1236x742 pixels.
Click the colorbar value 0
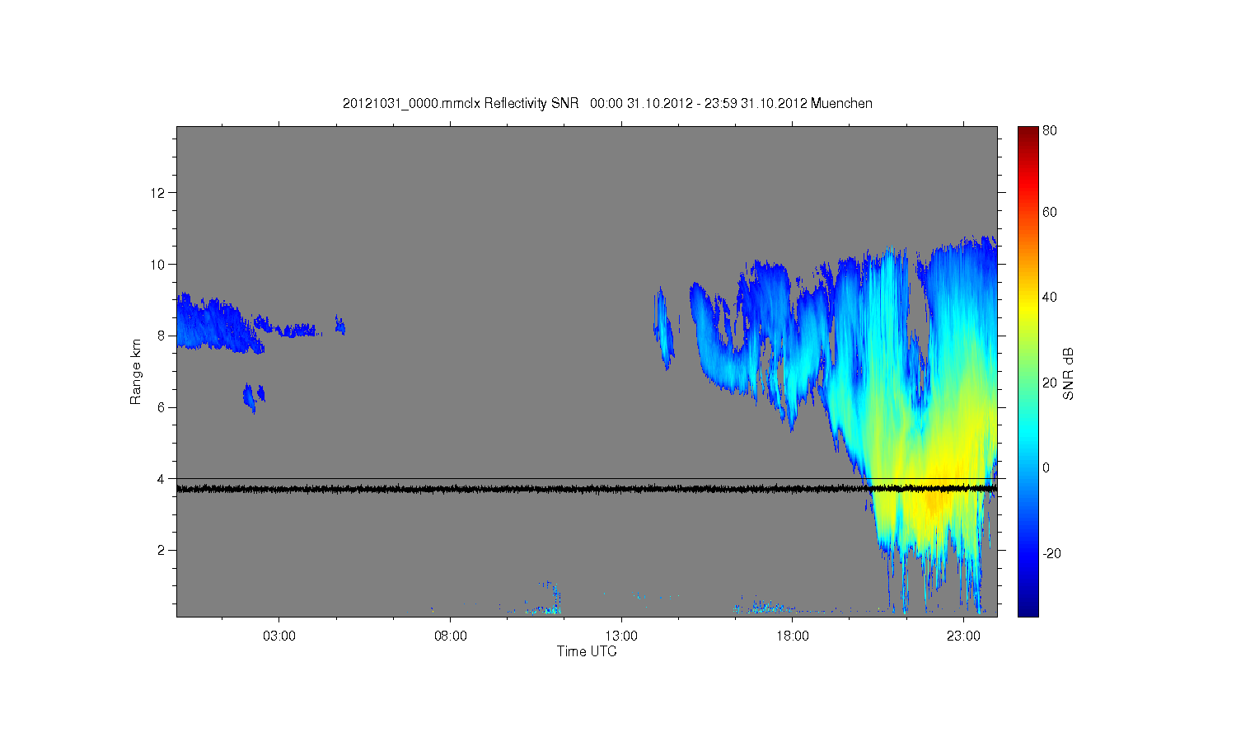point(1046,467)
